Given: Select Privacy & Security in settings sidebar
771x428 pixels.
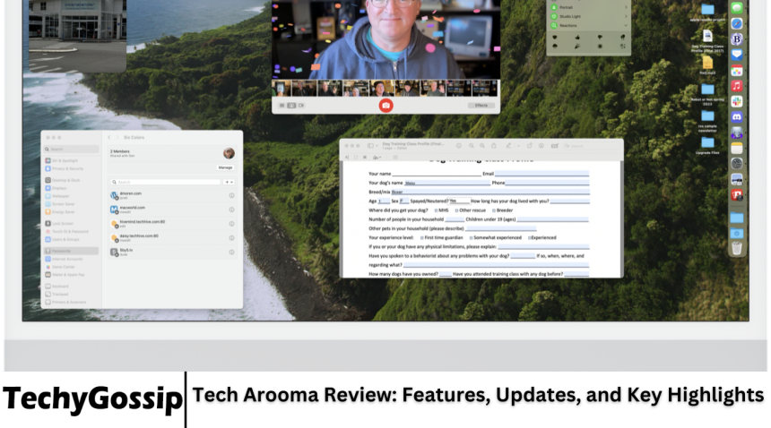Looking at the screenshot, I should (x=72, y=168).
